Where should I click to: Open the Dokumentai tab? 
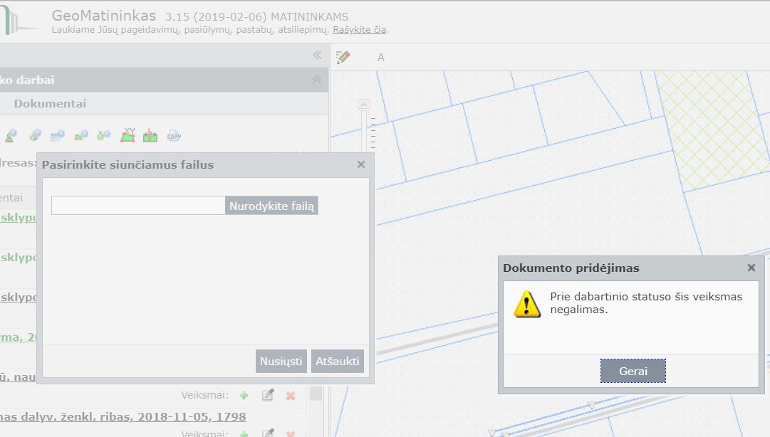[x=50, y=103]
